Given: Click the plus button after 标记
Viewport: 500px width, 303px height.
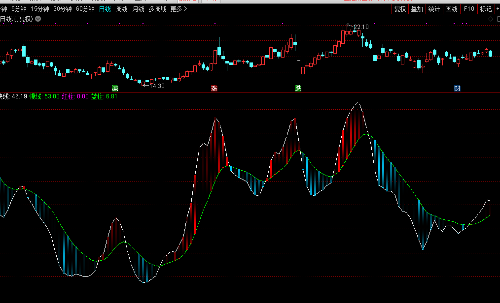Looking at the screenshot, I should (497, 9).
